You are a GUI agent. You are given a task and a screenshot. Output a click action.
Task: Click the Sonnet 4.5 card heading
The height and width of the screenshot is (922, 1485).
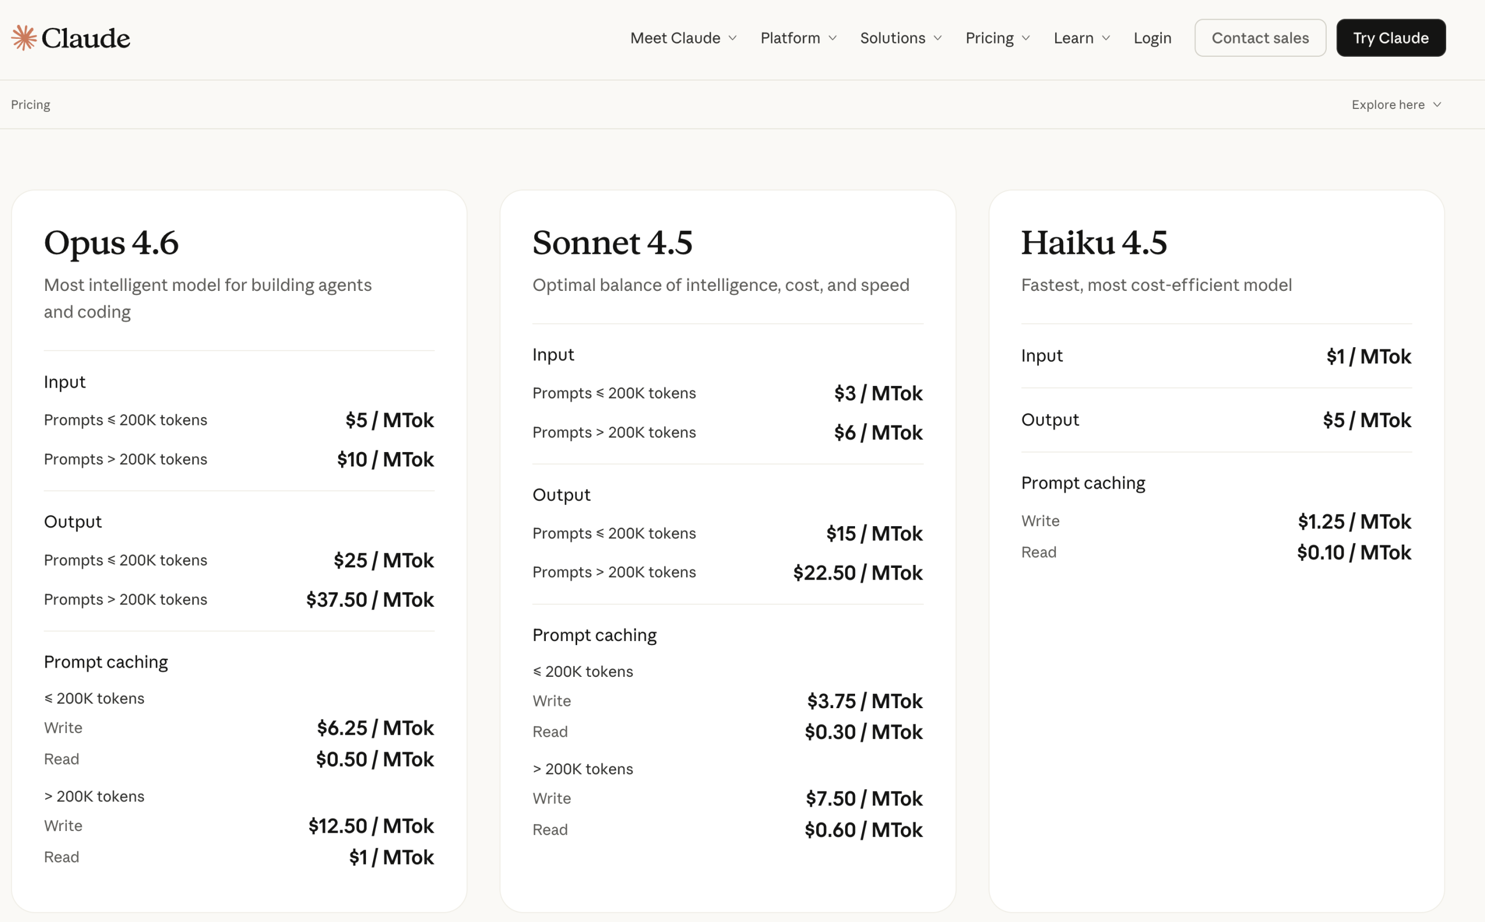coord(612,242)
